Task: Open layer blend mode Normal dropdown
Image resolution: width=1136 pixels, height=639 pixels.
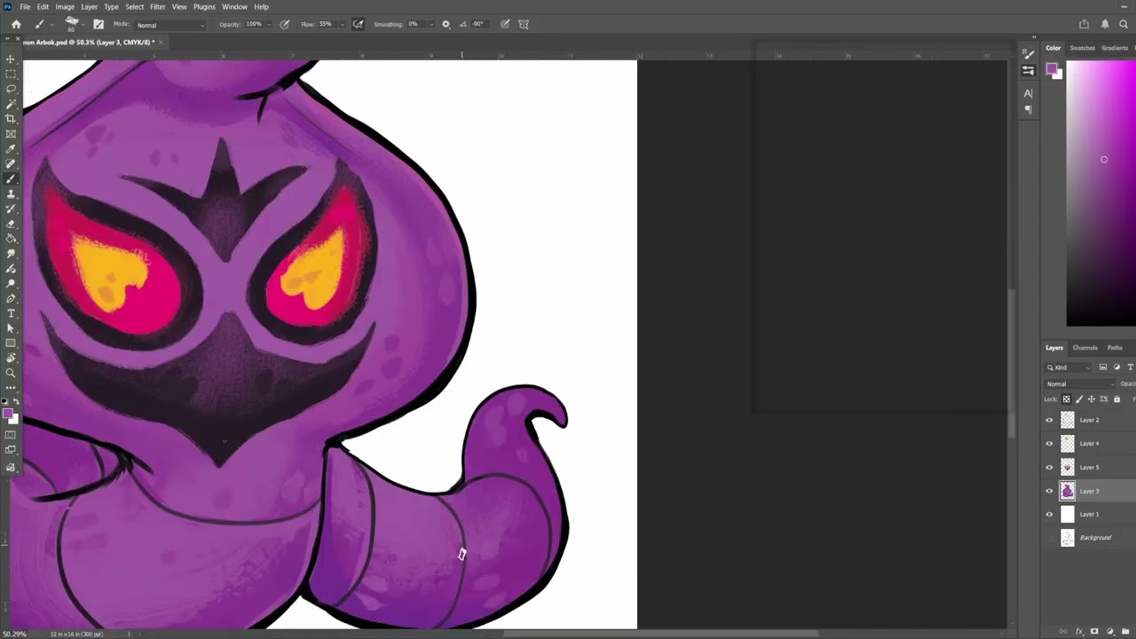Action: (1080, 383)
